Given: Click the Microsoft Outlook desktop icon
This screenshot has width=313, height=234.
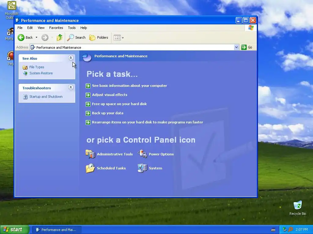Looking at the screenshot, I should click(12, 5).
